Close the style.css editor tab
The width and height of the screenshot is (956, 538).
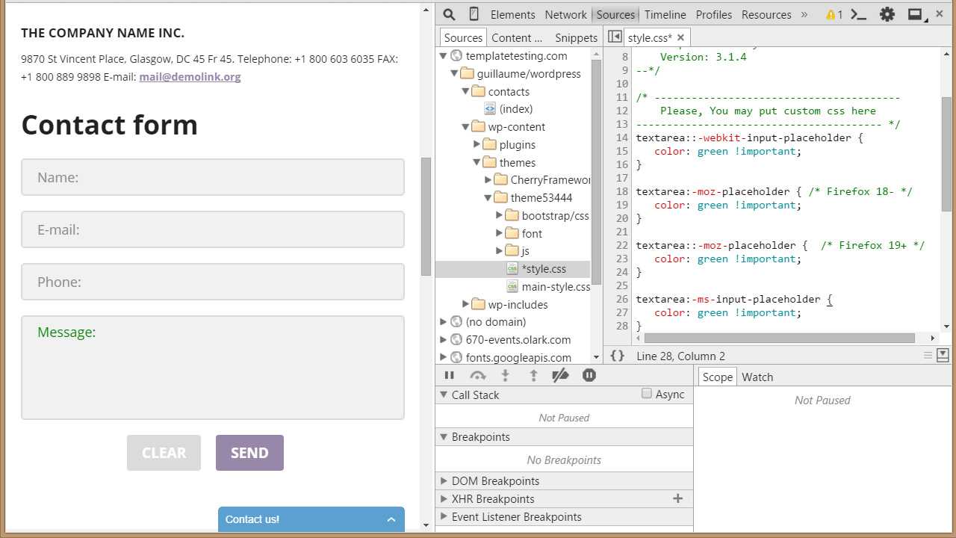[680, 37]
